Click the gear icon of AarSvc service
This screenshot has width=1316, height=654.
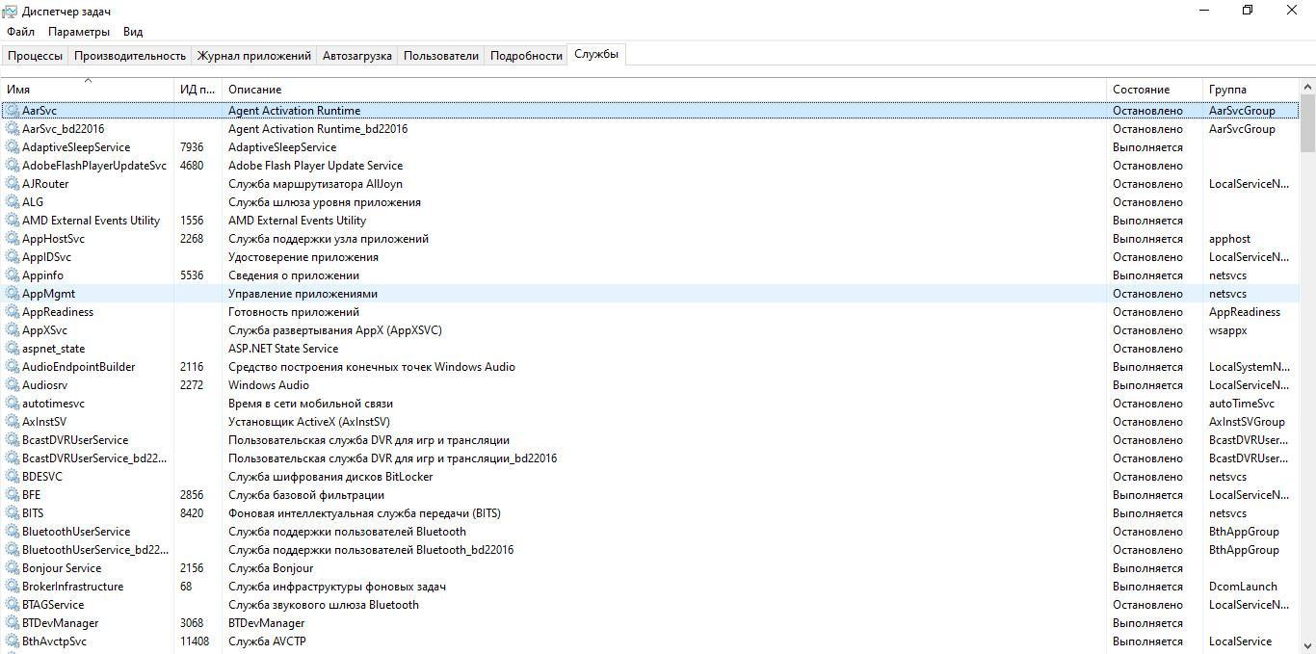point(13,111)
